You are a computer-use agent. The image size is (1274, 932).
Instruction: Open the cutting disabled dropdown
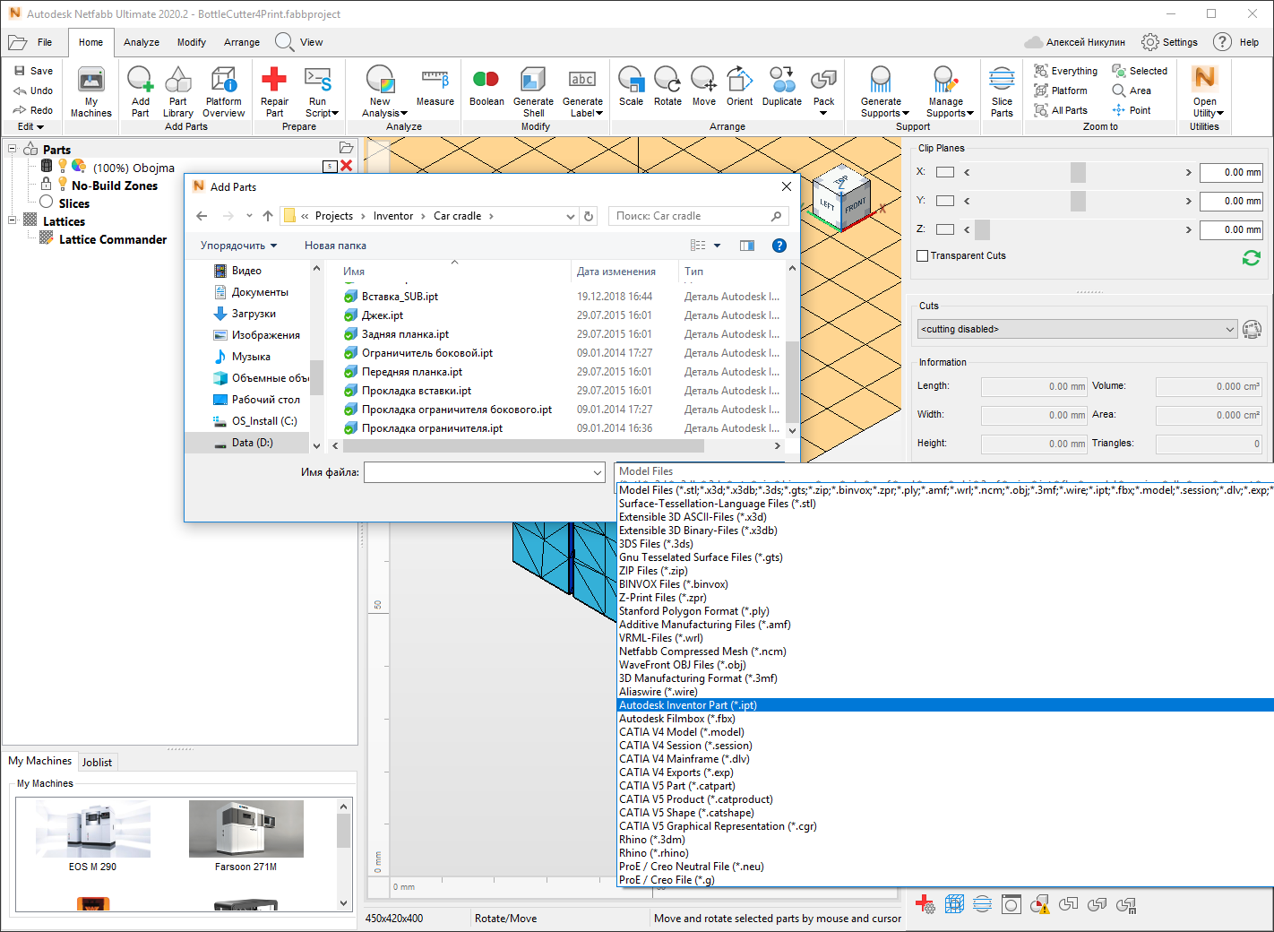pyautogui.click(x=1078, y=329)
